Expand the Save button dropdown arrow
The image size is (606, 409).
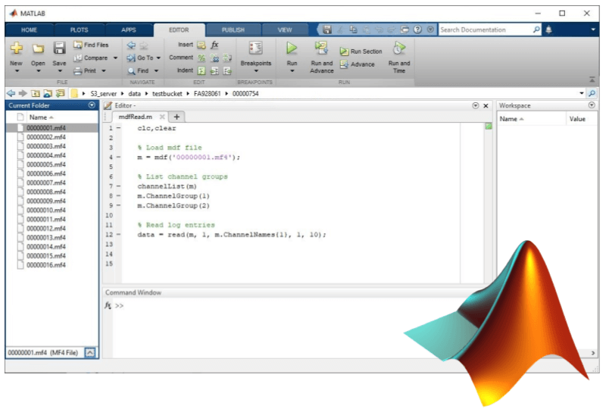click(59, 71)
